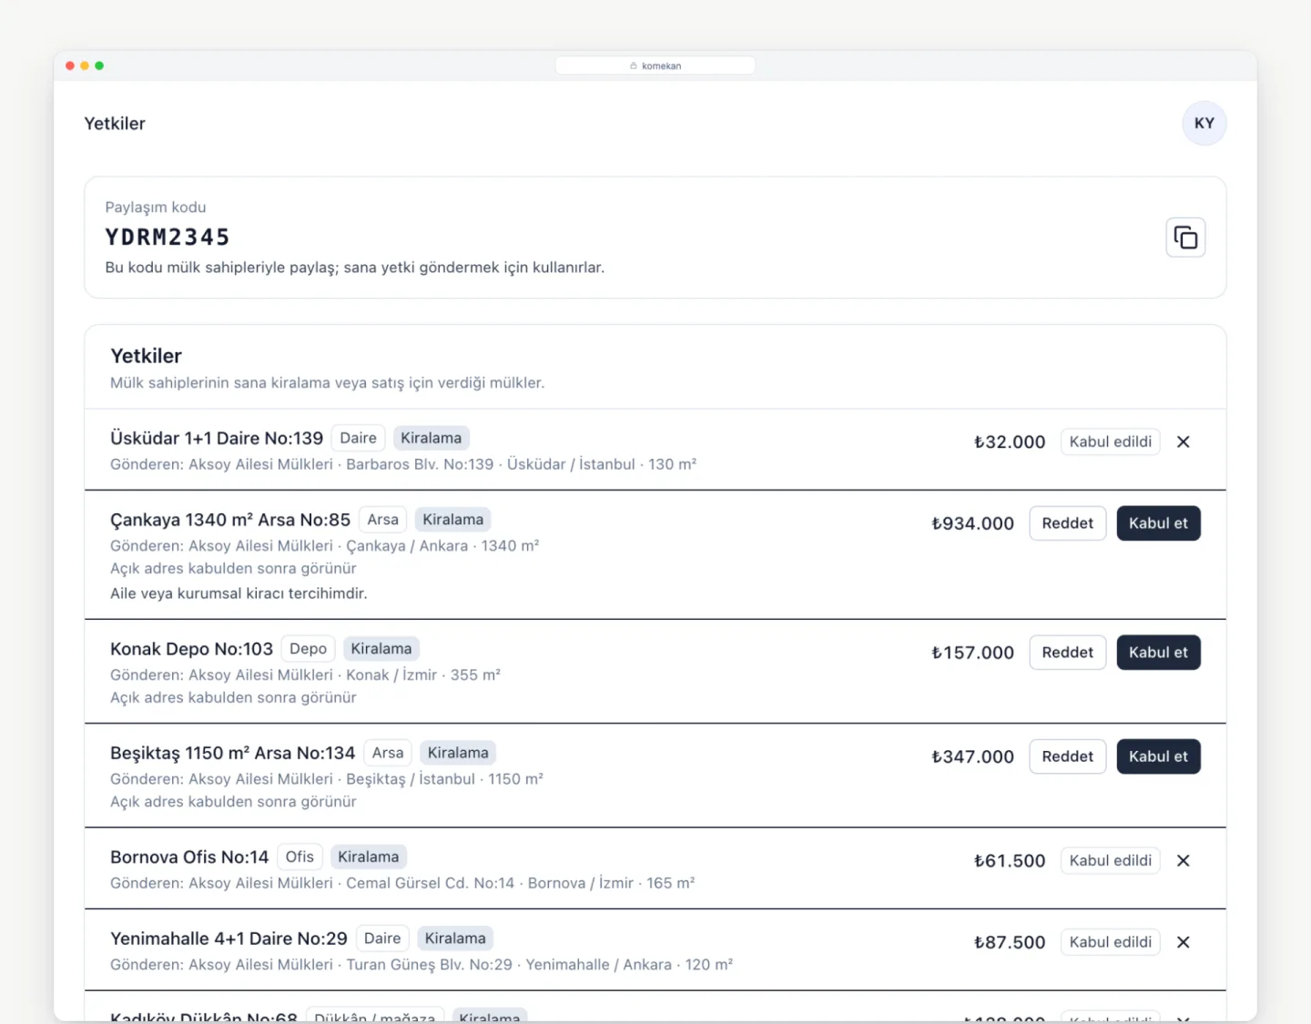Click the Bornova Ofis No:14 title
This screenshot has width=1311, height=1024.
click(x=189, y=857)
